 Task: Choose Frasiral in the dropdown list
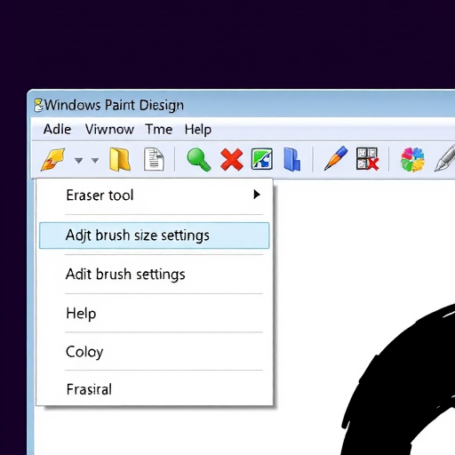[154, 389]
